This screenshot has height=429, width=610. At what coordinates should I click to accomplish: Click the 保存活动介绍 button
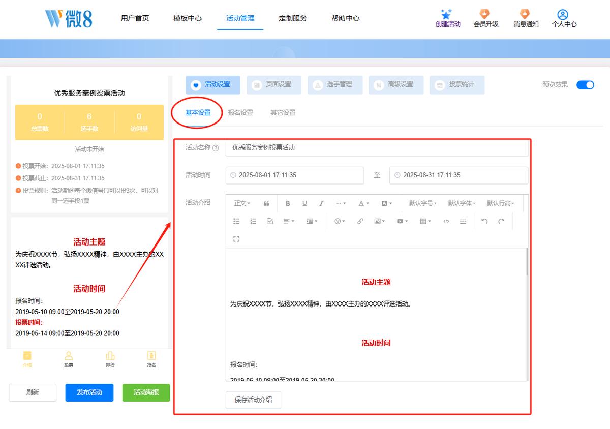pyautogui.click(x=253, y=400)
